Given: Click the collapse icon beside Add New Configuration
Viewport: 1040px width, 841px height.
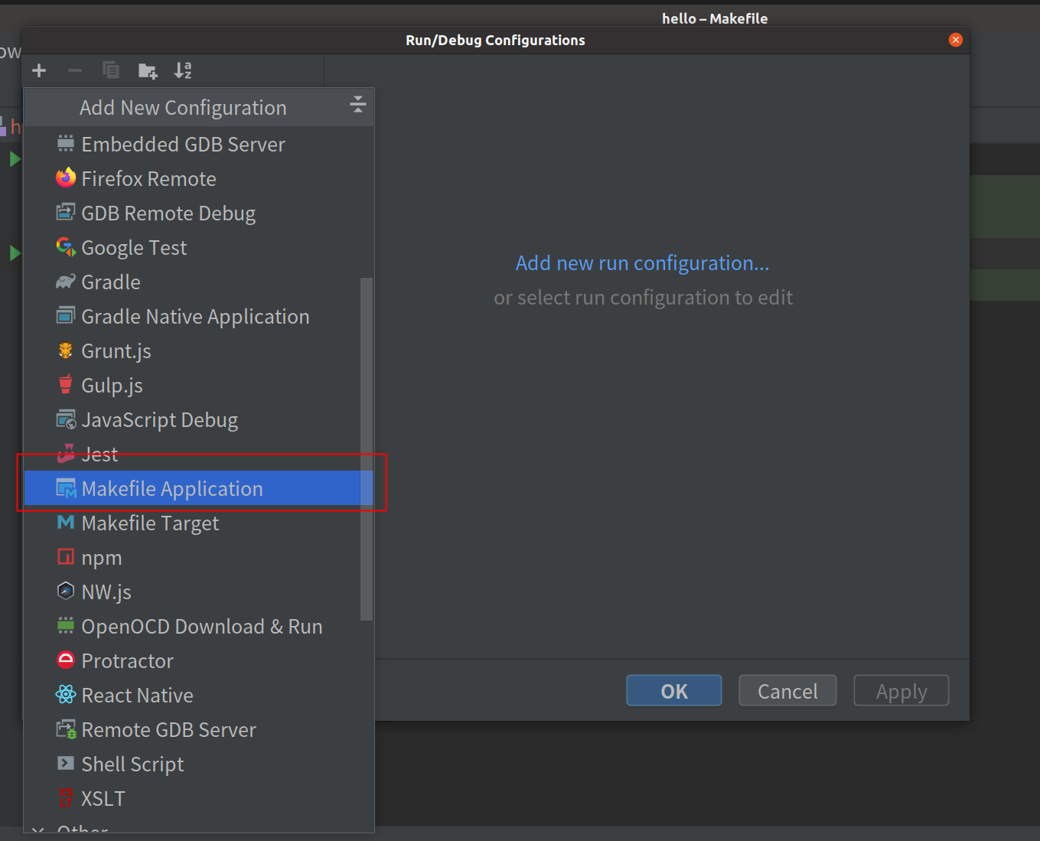Looking at the screenshot, I should pyautogui.click(x=357, y=105).
